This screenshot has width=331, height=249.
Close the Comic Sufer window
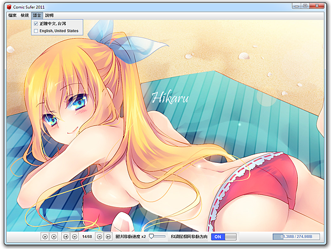(317, 6)
